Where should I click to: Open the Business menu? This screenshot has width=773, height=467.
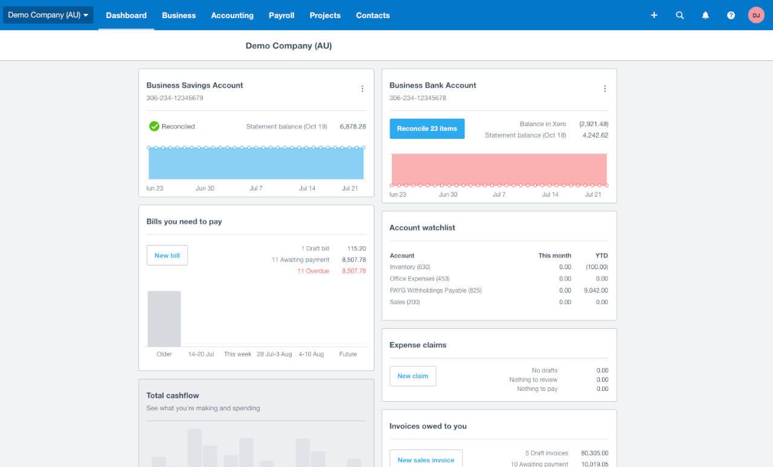click(179, 15)
